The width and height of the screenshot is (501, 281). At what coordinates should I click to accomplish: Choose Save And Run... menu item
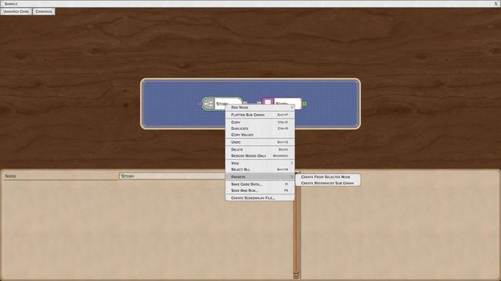(x=260, y=190)
